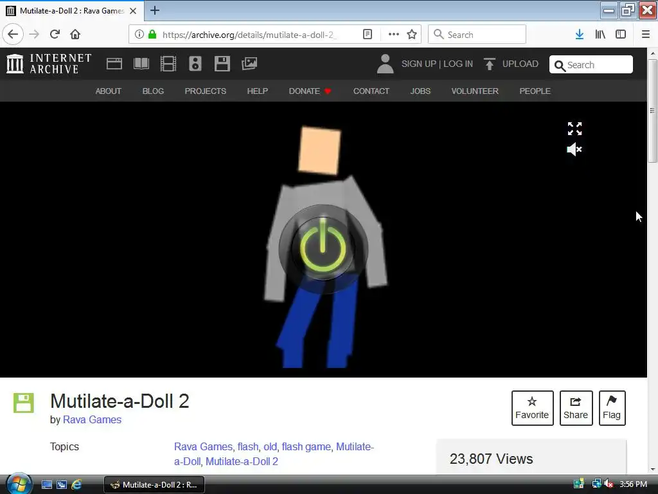658x494 pixels.
Task: Open a new browser tab
Action: [155, 10]
